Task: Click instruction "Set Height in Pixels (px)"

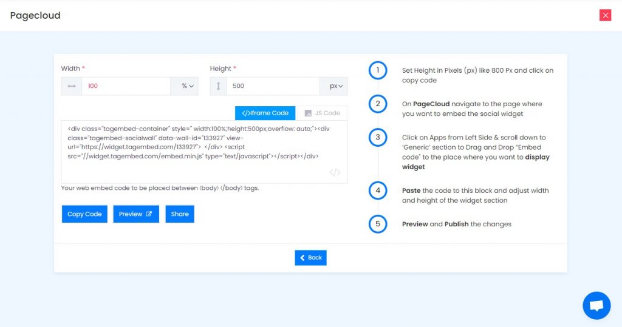Action: click(x=477, y=75)
